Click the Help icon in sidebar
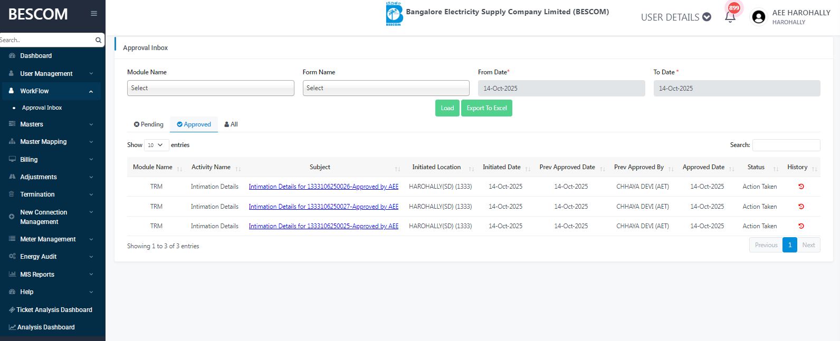This screenshot has width=840, height=341. point(12,292)
